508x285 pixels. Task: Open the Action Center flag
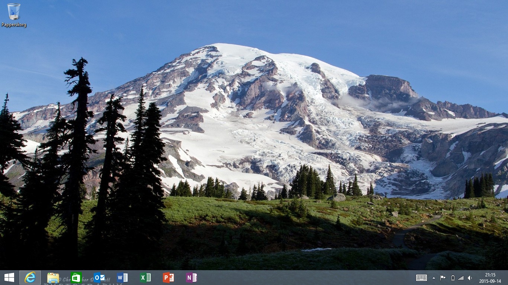tap(443, 278)
